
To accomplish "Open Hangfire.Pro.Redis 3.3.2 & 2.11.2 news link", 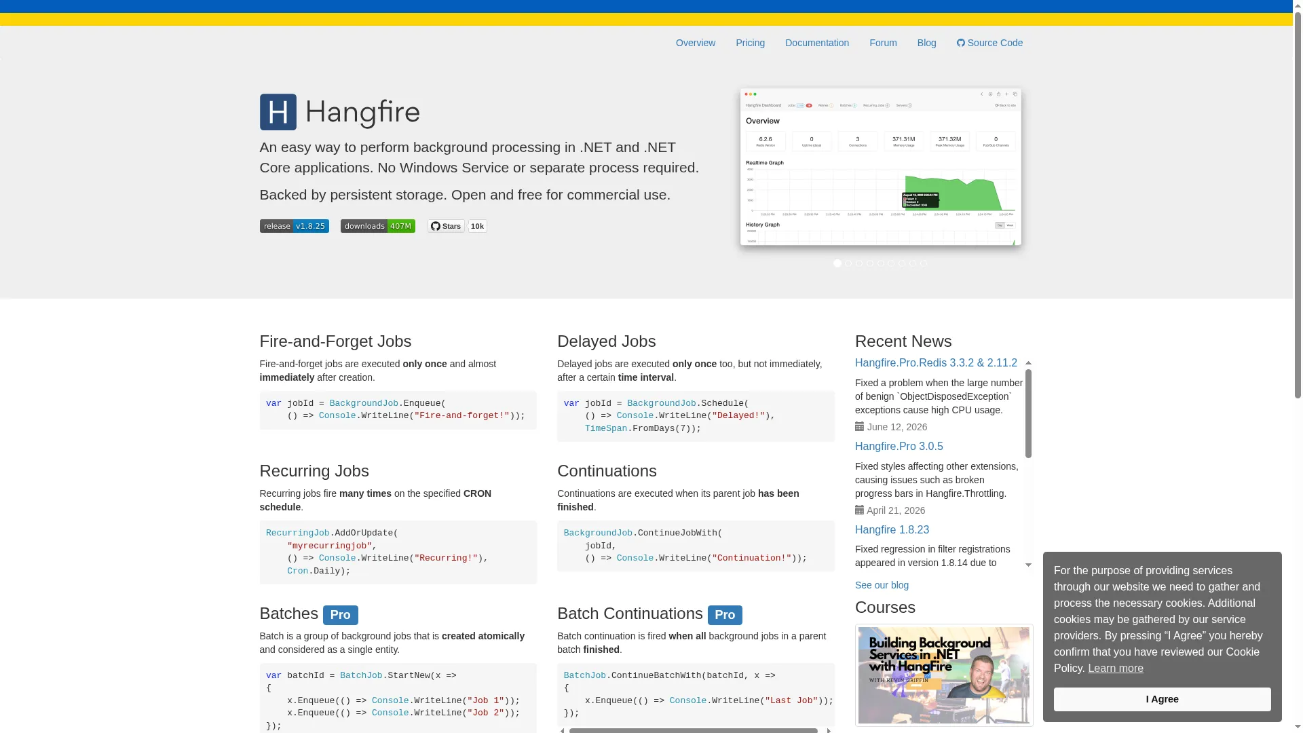I will pos(936,362).
